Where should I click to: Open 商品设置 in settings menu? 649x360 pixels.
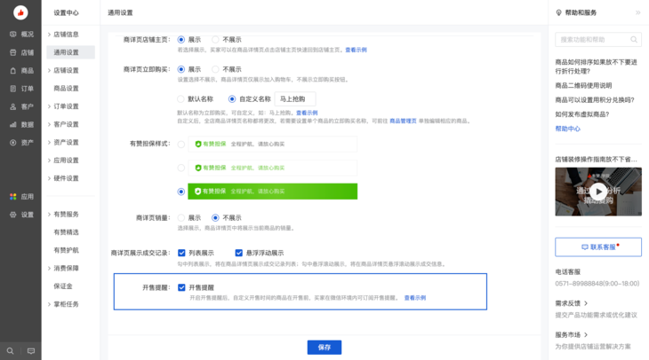point(66,89)
